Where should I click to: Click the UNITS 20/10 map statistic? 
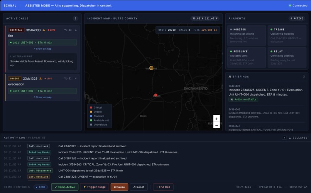[167, 30]
